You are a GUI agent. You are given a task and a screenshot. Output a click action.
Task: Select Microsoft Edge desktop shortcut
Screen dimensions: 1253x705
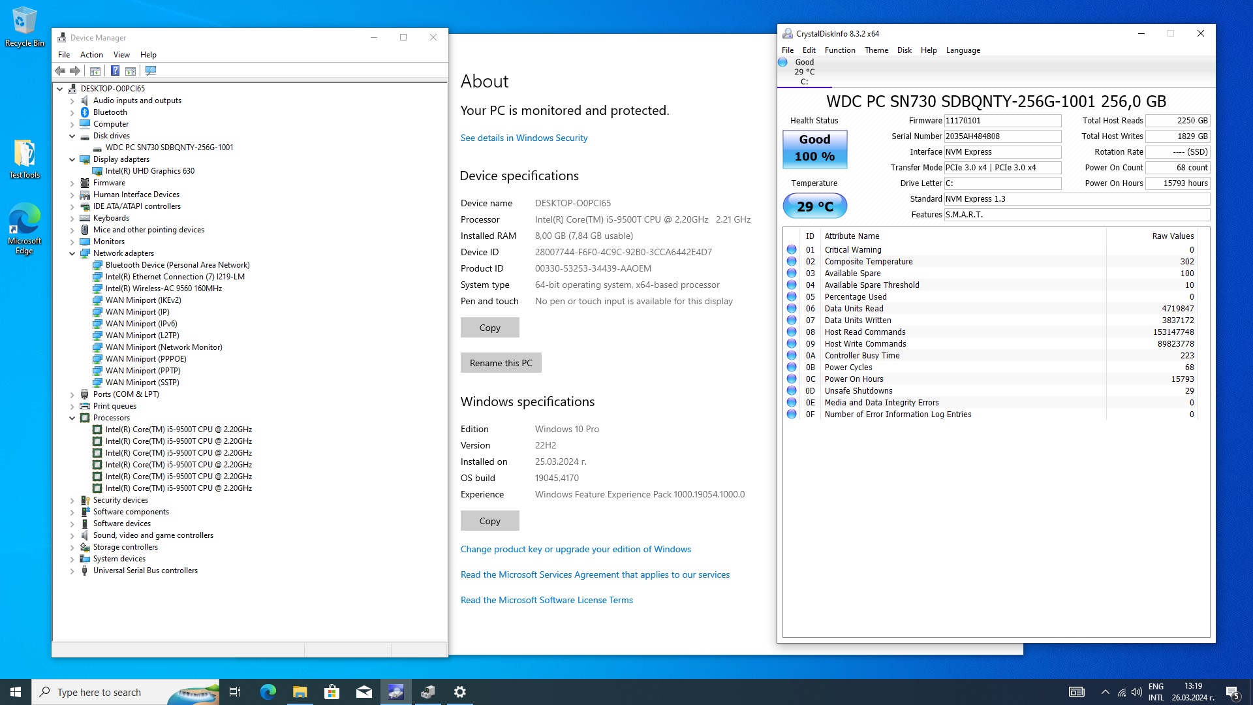pyautogui.click(x=25, y=228)
